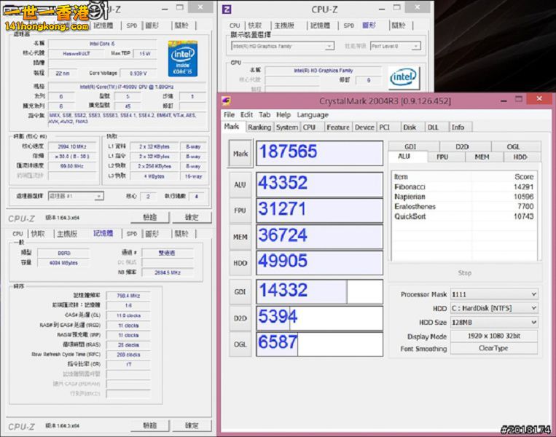556x437 pixels.
Task: Switch to the System tab in CrystalMark
Action: tap(287, 127)
